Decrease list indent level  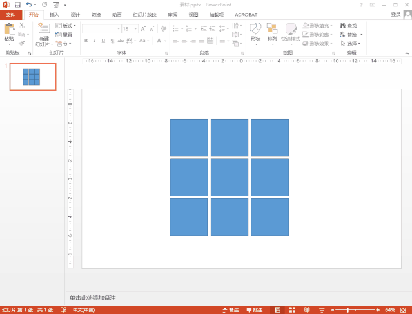pos(203,28)
